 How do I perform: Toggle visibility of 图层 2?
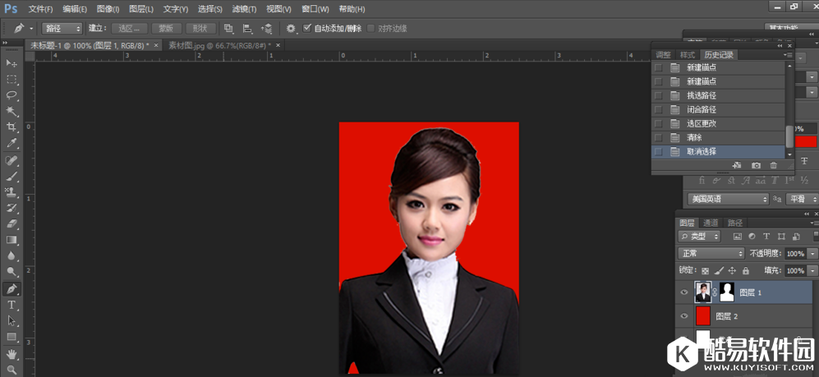685,315
